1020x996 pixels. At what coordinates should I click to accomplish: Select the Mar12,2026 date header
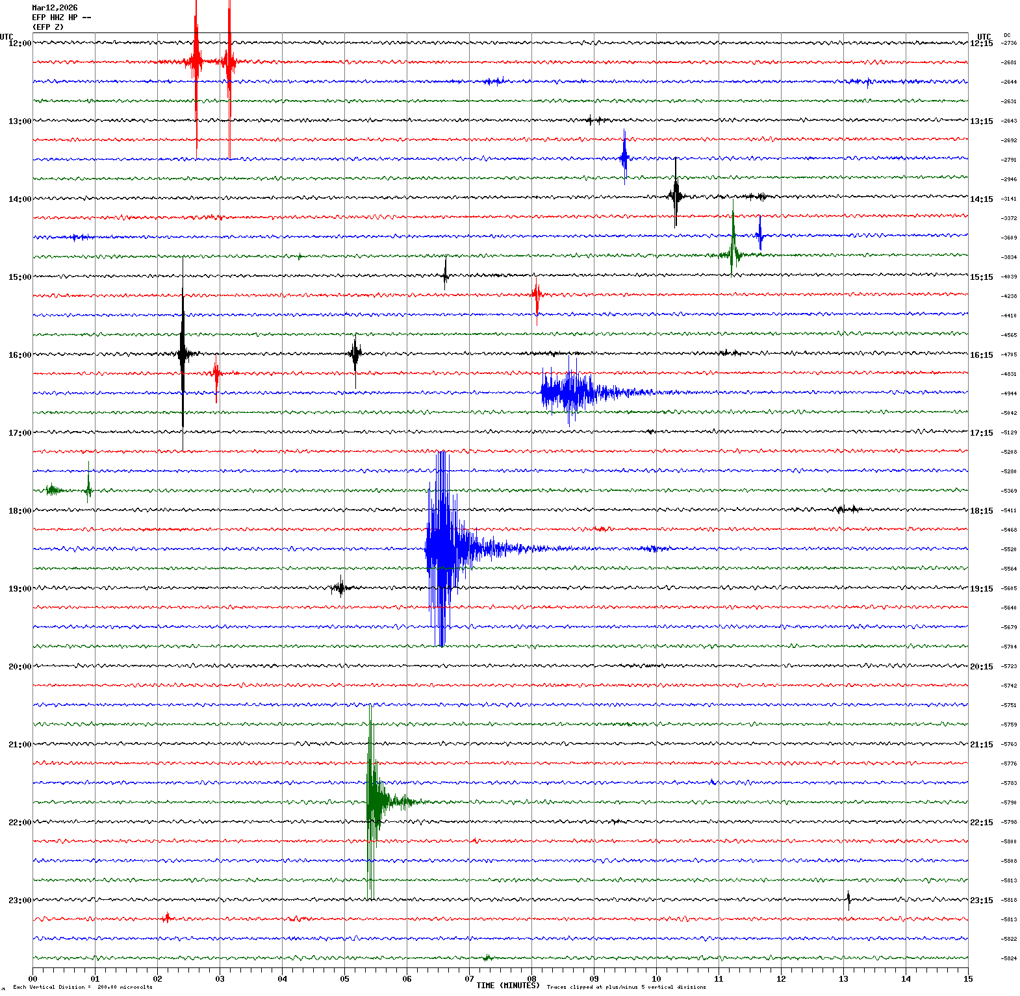click(x=55, y=8)
